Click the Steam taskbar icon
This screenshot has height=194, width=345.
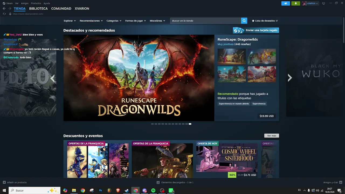pos(127,190)
